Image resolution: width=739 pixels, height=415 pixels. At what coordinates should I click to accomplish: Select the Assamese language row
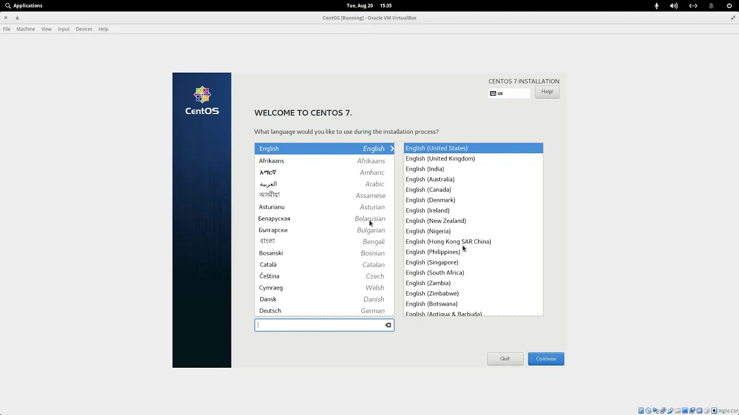[x=324, y=195]
